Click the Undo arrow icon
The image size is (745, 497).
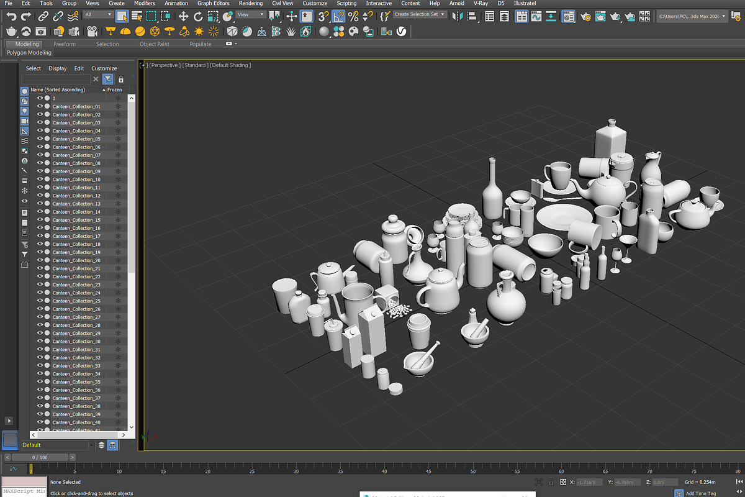(11, 17)
